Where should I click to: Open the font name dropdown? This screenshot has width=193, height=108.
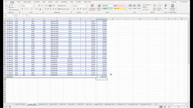(x=33, y=6)
